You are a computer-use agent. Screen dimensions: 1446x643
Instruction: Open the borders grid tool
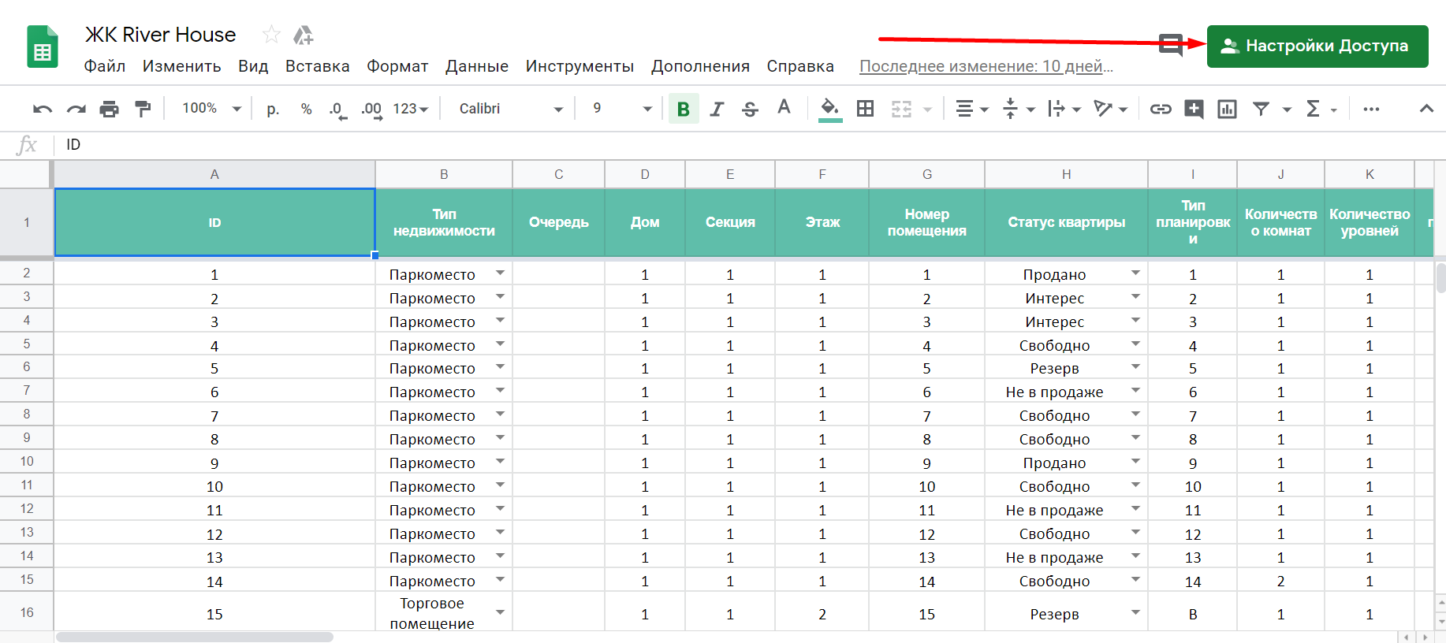pyautogui.click(x=865, y=109)
